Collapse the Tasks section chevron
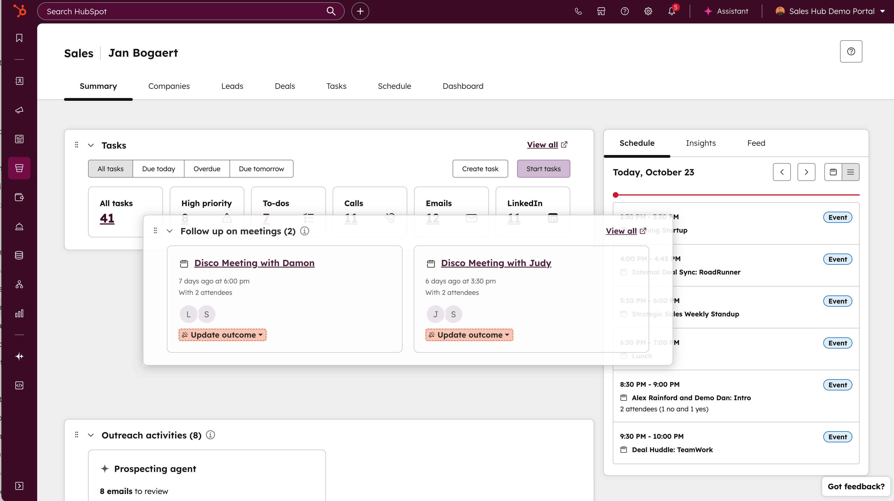The width and height of the screenshot is (894, 501). coord(91,145)
